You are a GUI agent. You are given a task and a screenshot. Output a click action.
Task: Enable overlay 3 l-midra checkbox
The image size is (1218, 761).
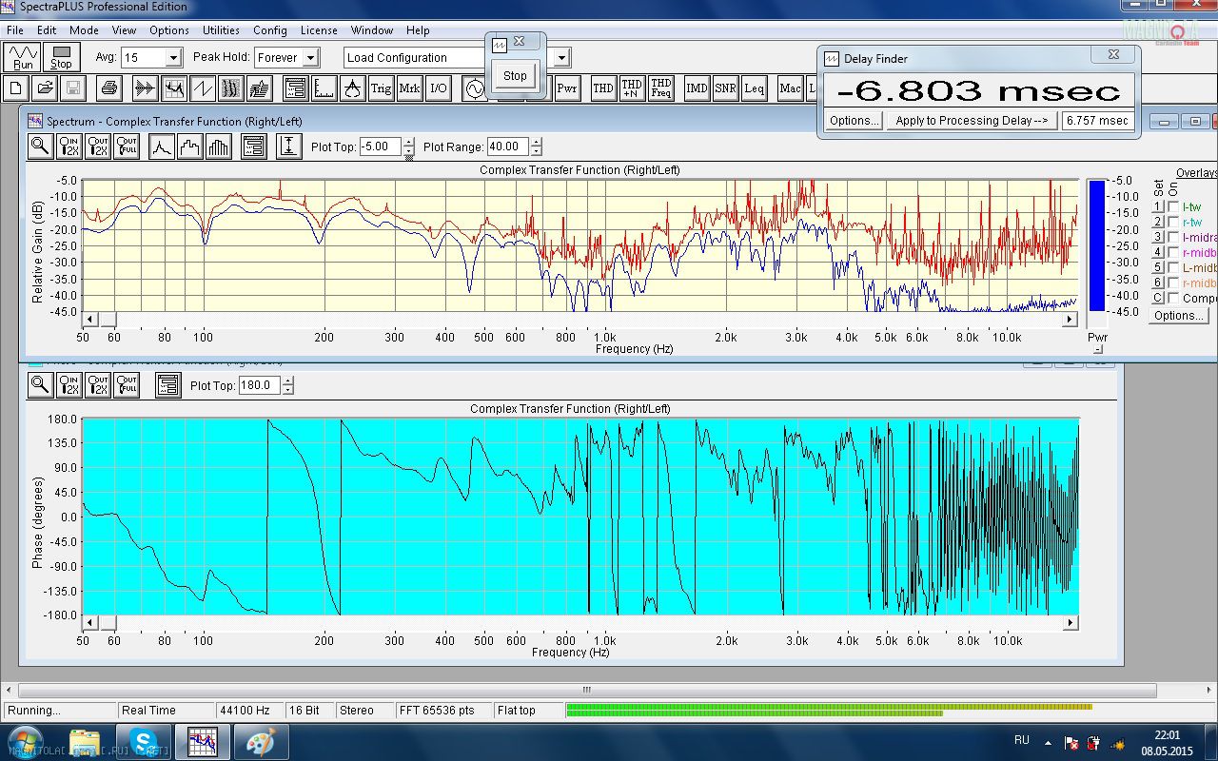1173,237
